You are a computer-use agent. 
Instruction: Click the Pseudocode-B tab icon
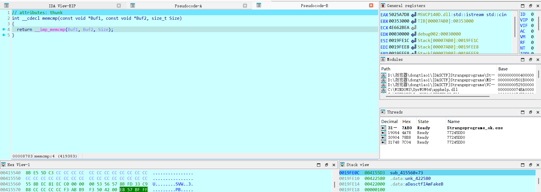coord(259,5)
